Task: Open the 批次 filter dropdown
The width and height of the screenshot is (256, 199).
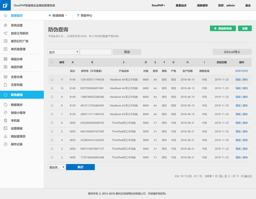Action: coord(64,52)
